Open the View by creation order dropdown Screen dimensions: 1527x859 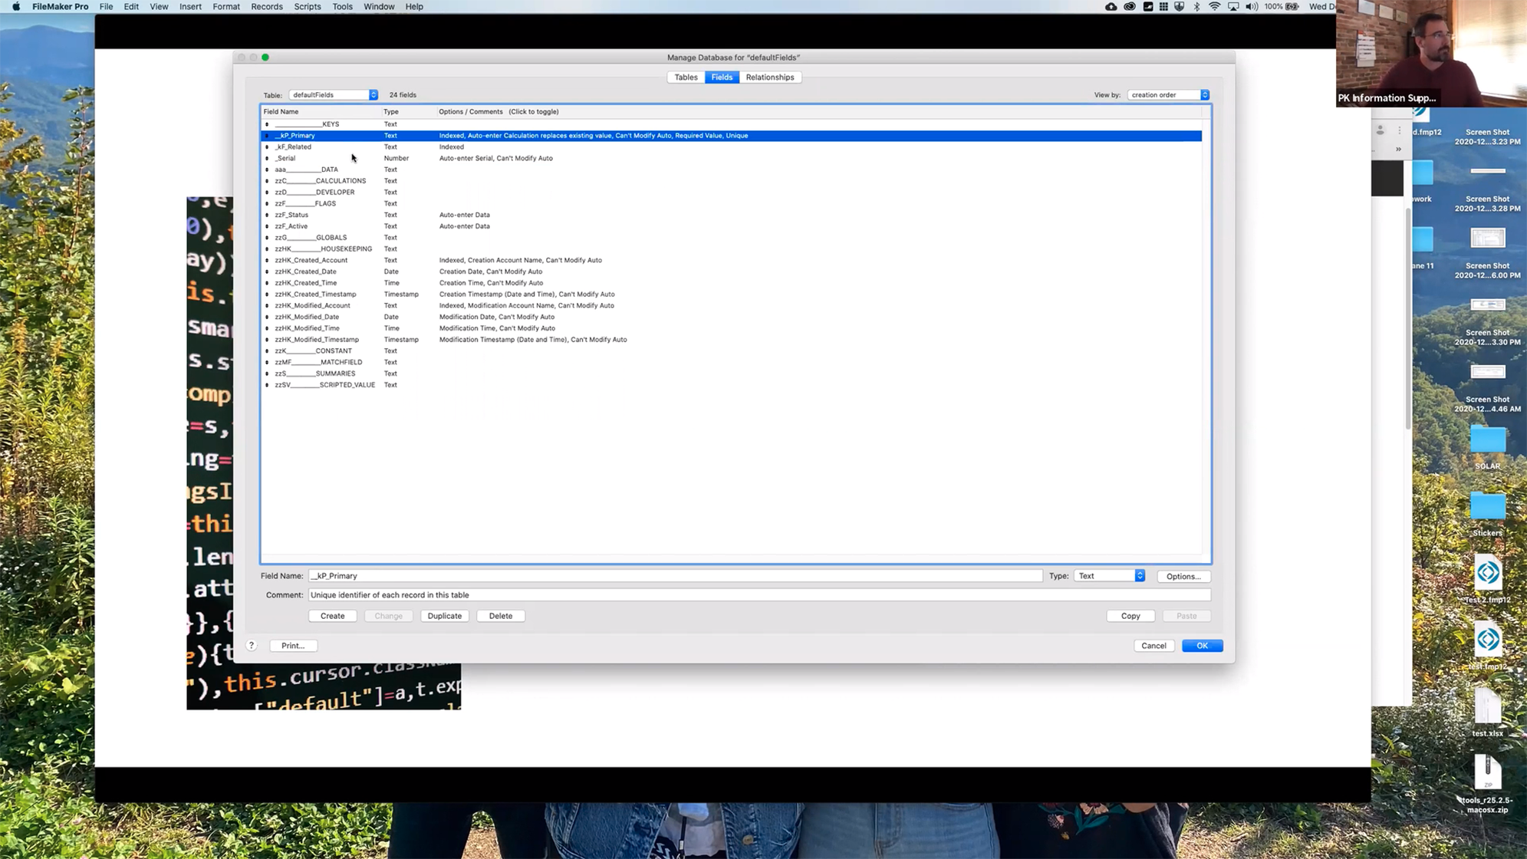[1168, 95]
